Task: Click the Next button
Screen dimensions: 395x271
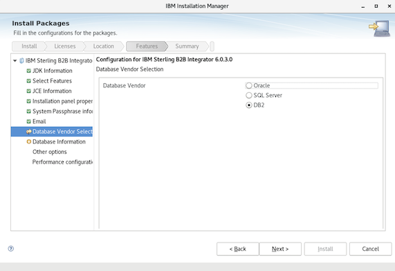Action: (x=280, y=249)
